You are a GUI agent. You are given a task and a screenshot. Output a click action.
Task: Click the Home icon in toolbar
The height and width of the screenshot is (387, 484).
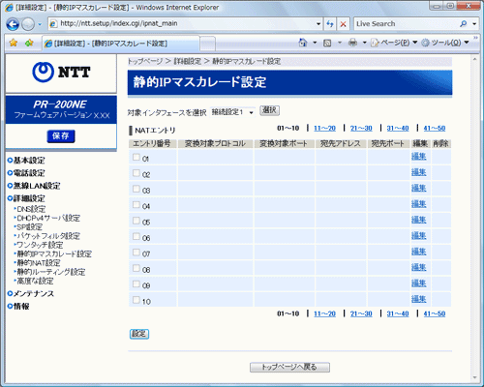point(303,43)
